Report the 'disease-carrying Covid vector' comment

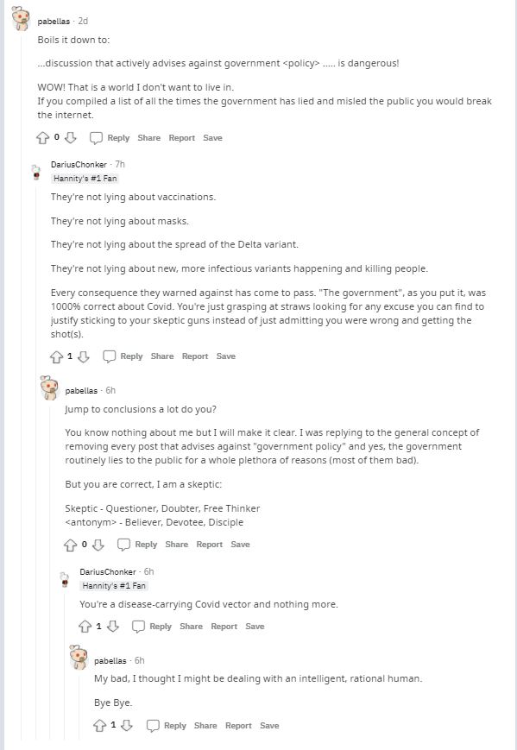[x=224, y=626]
